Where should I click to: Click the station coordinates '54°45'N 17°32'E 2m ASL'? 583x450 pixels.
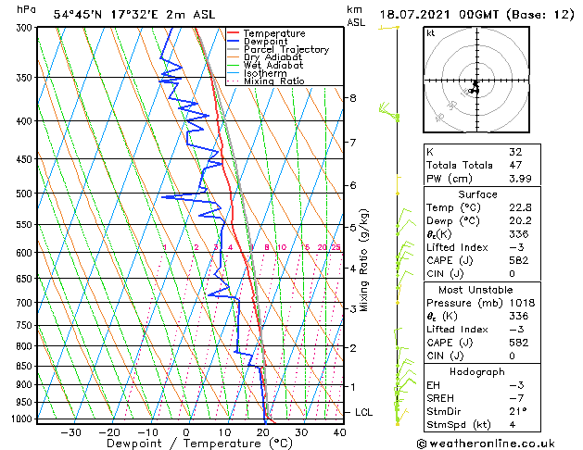point(133,15)
